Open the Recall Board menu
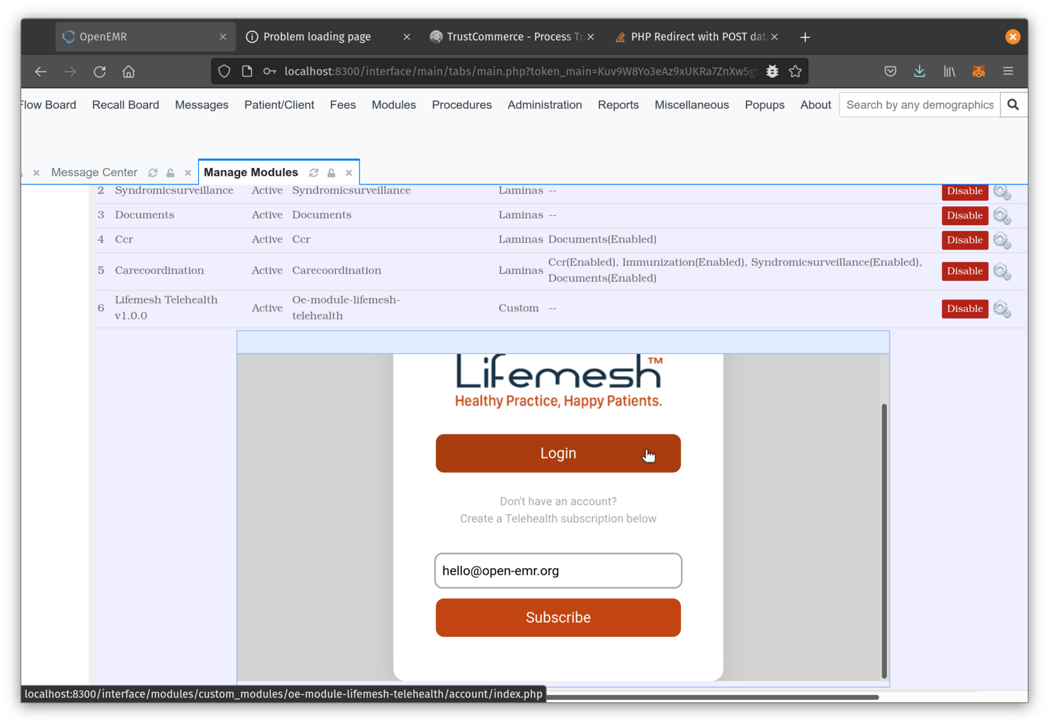1049x726 pixels. 125,105
